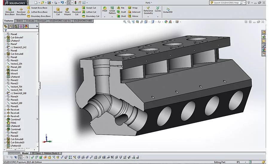Viewport: 269px width, 164px height.
Task: Expand the Revolve4 tree node
Action: 5,110
